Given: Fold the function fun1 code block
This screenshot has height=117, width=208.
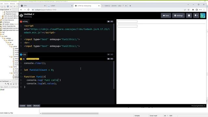Looking at the screenshot, I should tap(23, 77).
